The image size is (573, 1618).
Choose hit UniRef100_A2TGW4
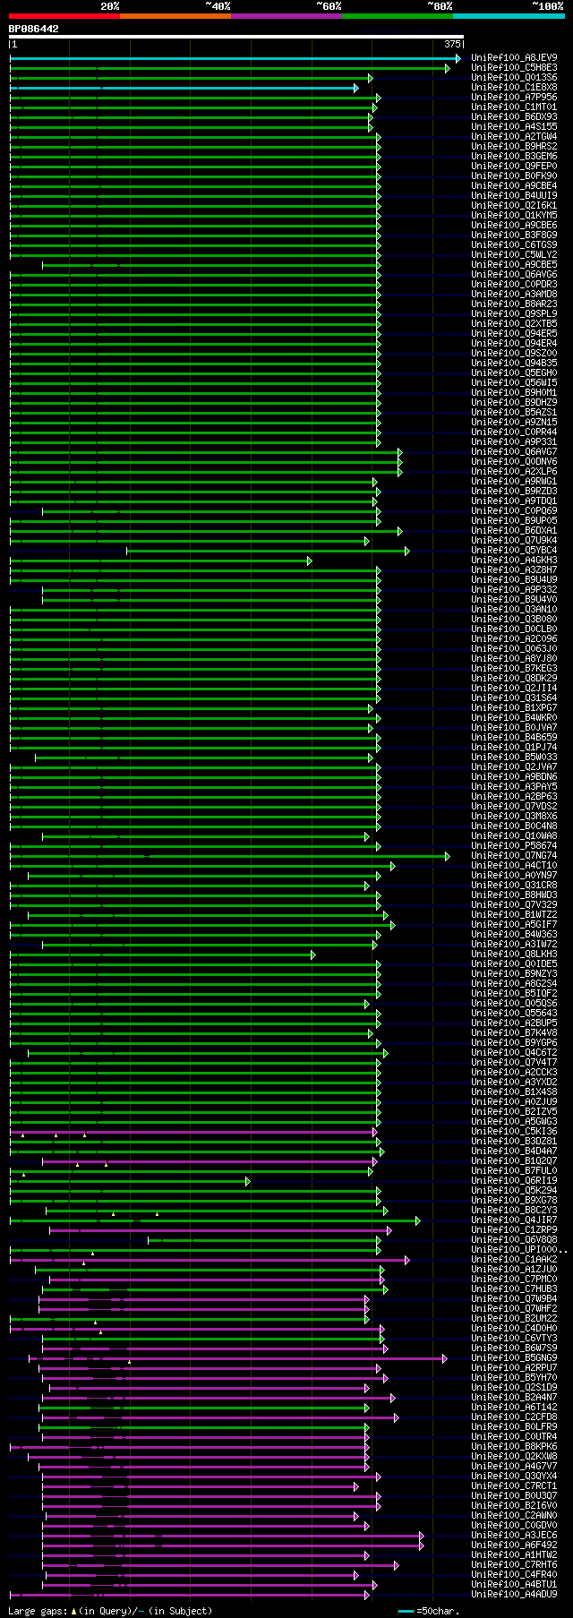514,137
